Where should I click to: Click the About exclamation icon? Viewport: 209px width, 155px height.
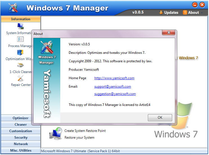pyautogui.click(x=185, y=12)
